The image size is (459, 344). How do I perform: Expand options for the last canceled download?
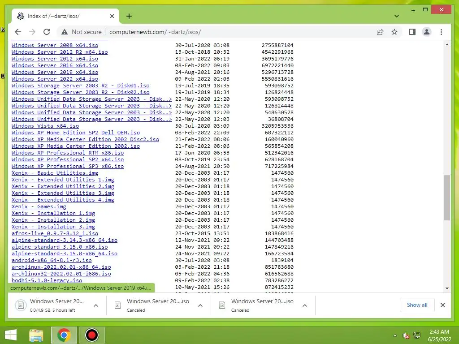tap(305, 305)
